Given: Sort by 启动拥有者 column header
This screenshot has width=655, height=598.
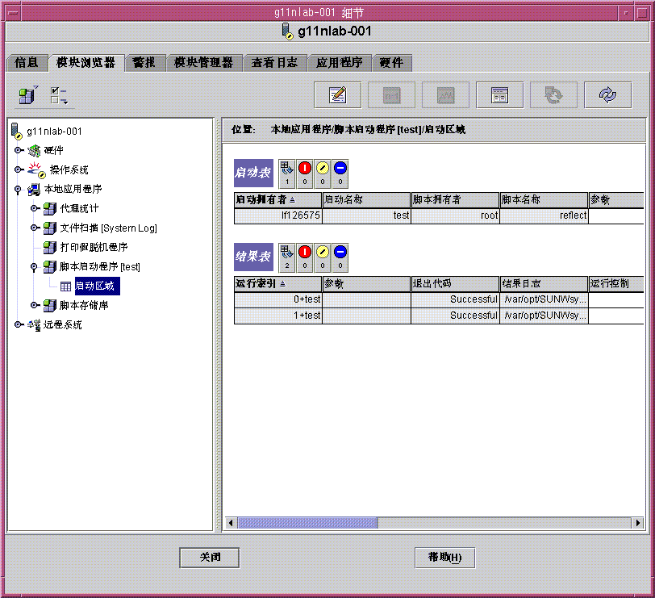Looking at the screenshot, I should coord(277,200).
